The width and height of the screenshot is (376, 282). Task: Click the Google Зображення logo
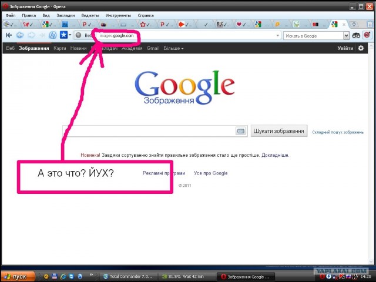pyautogui.click(x=184, y=88)
